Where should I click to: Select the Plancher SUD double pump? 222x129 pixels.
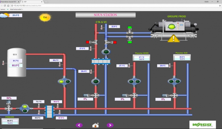[x=174, y=81]
